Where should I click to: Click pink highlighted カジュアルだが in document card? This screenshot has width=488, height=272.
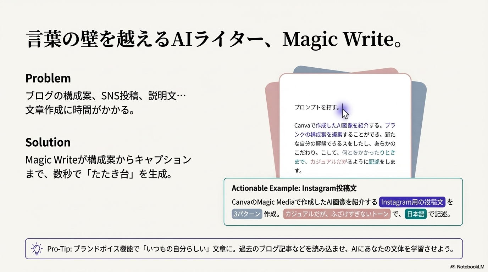pyautogui.click(x=328, y=161)
